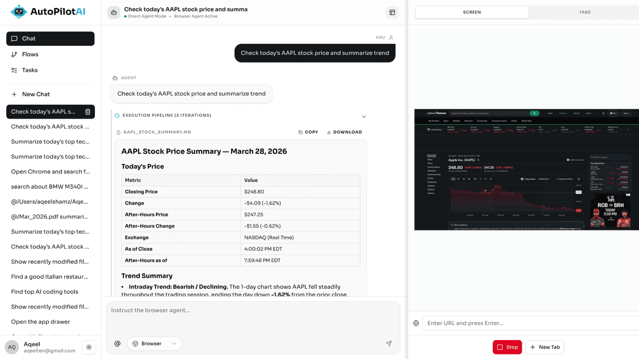Click the URL field 'Enter URL and press Enter...'
The image size is (639, 359).
531,323
